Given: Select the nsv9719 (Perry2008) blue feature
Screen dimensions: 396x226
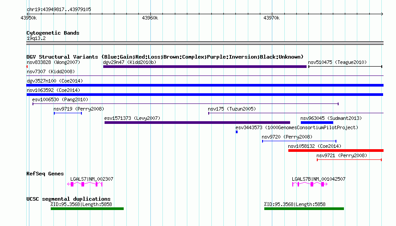Looking at the screenshot, I should click(x=68, y=113).
